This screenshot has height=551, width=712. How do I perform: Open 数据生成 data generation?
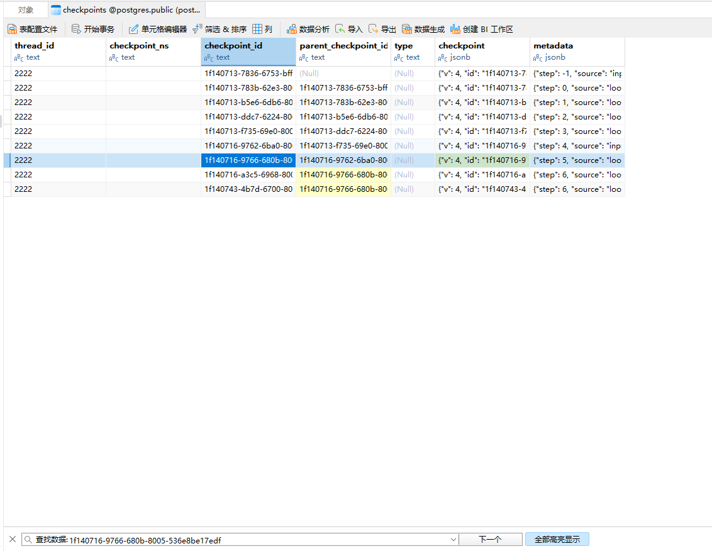pyautogui.click(x=423, y=30)
